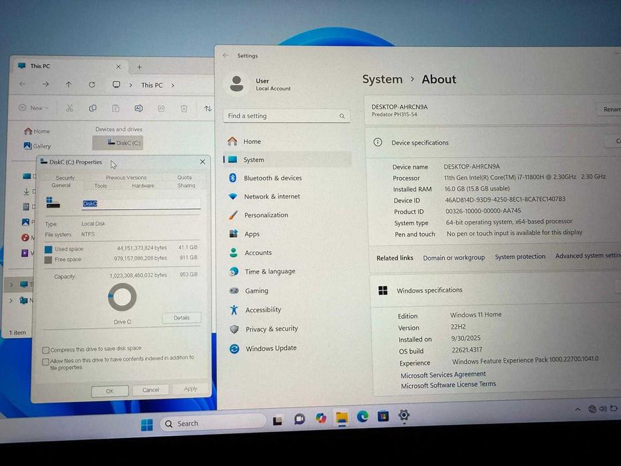Open Apps settings
This screenshot has height=466, width=621.
pyautogui.click(x=288, y=234)
